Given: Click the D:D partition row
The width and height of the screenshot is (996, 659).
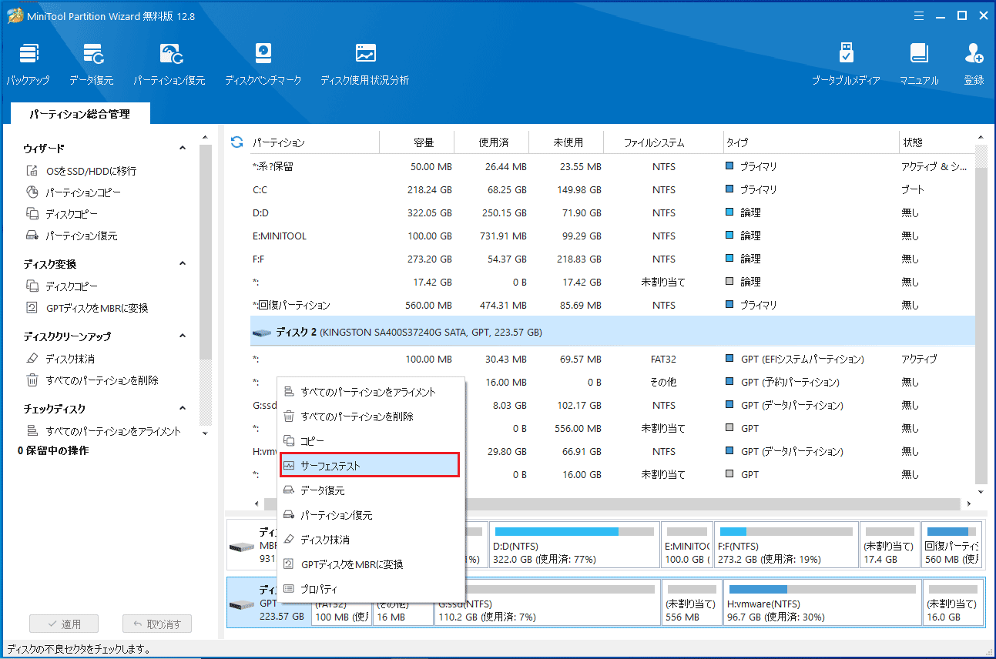Looking at the screenshot, I should click(612, 212).
